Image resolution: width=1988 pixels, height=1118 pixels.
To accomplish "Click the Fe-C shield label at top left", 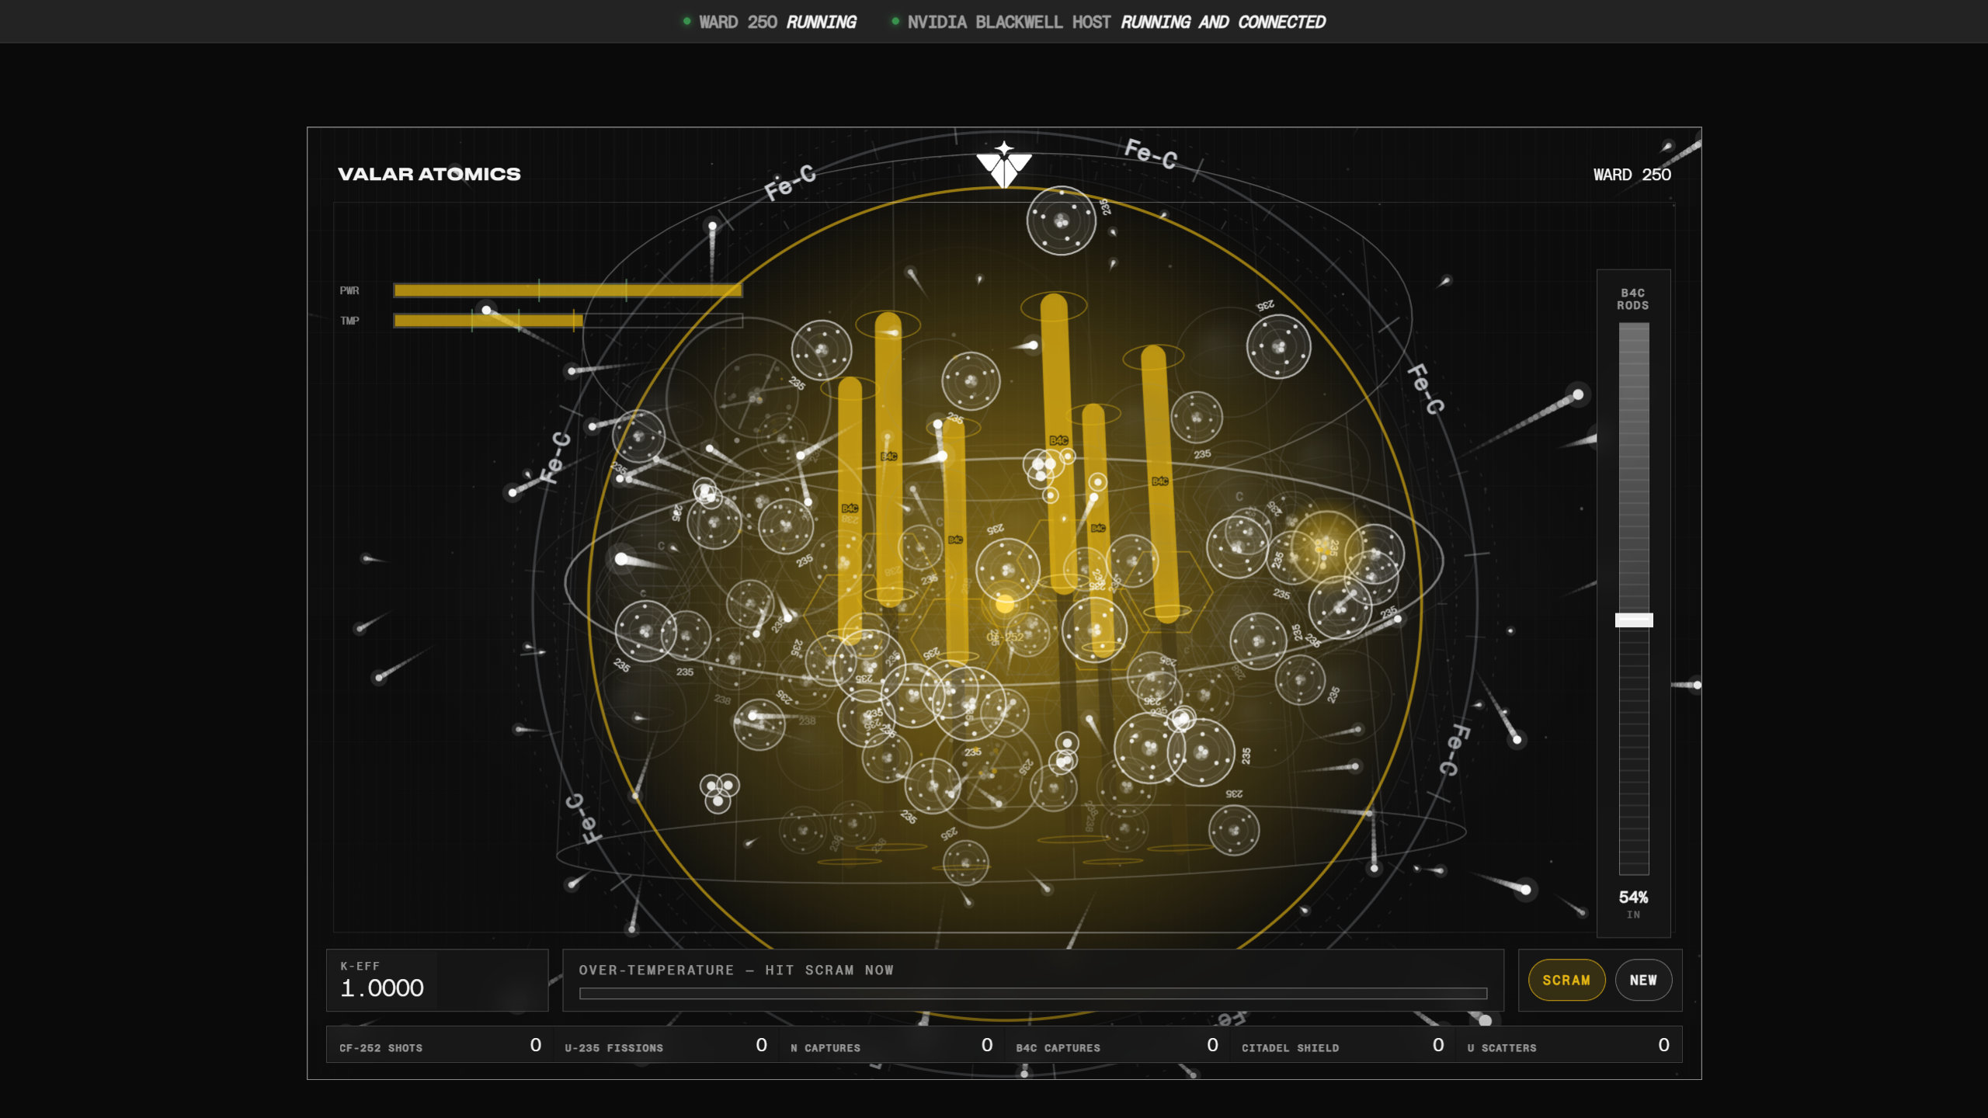I will [790, 182].
